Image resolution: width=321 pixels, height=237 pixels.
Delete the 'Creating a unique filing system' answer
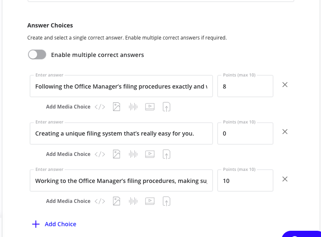tap(285, 132)
